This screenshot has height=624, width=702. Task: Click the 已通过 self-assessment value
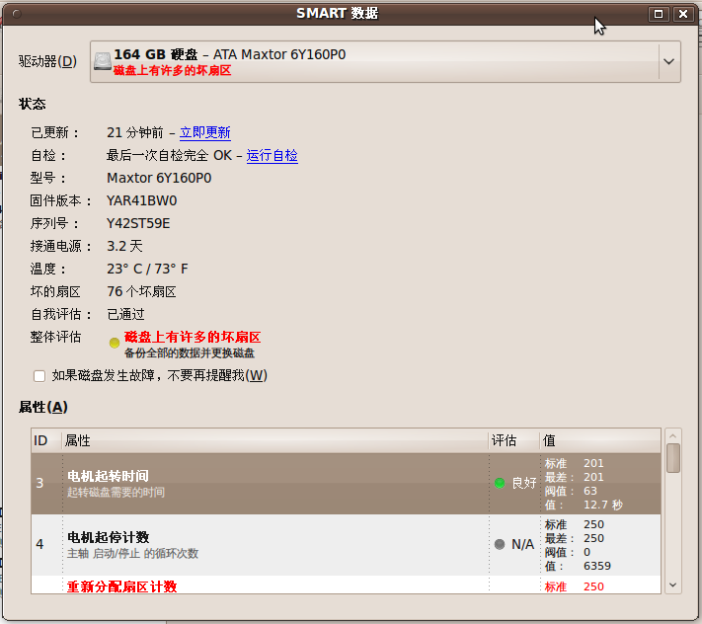(x=125, y=315)
